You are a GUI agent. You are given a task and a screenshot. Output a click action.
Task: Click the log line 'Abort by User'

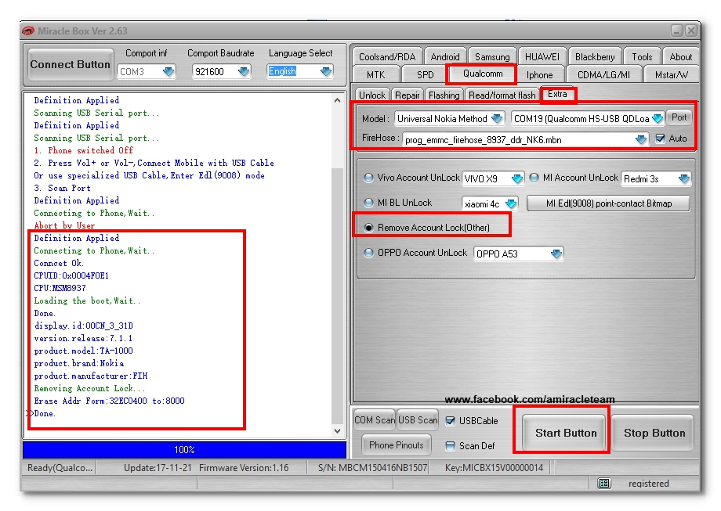click(x=64, y=225)
